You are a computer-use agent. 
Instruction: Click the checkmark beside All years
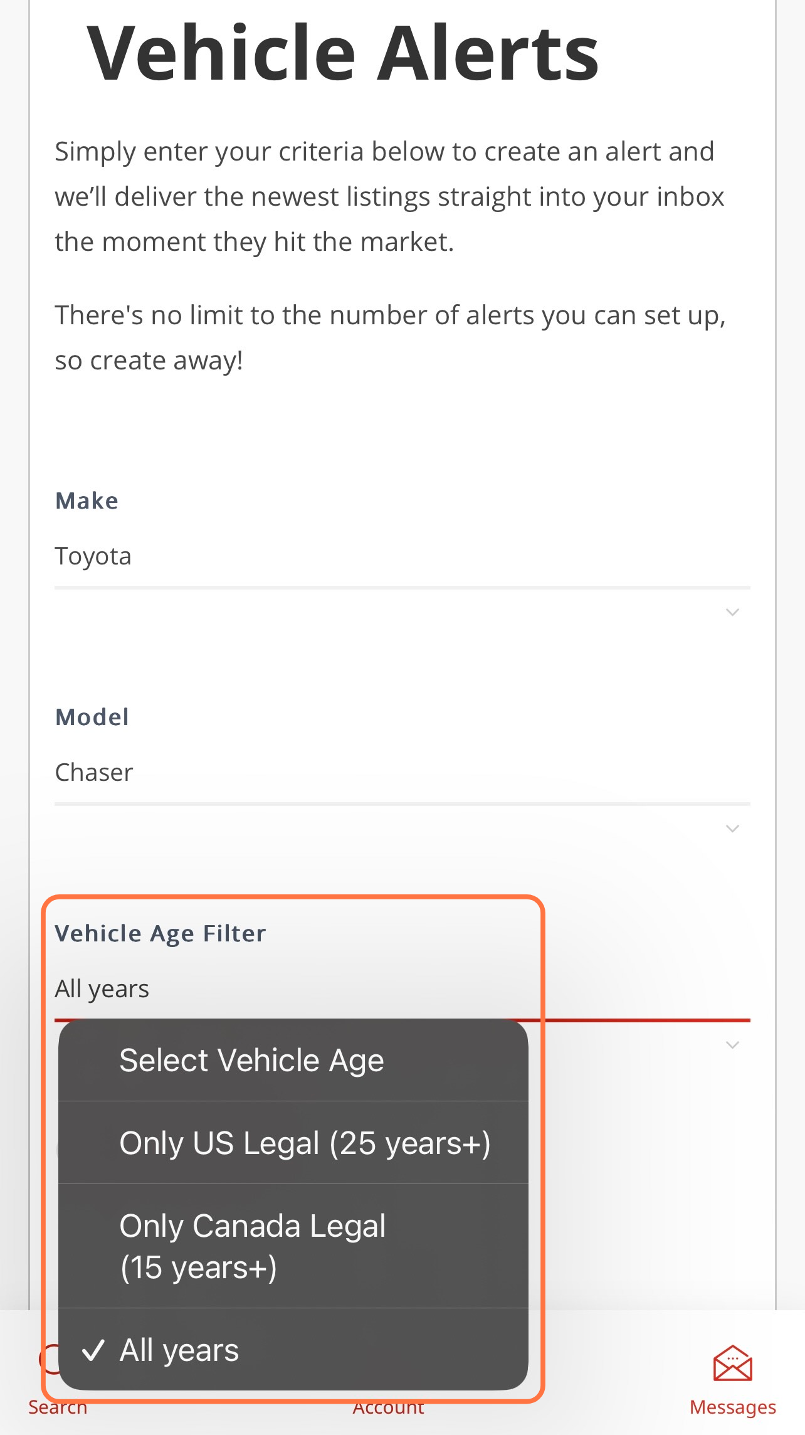click(x=93, y=1350)
